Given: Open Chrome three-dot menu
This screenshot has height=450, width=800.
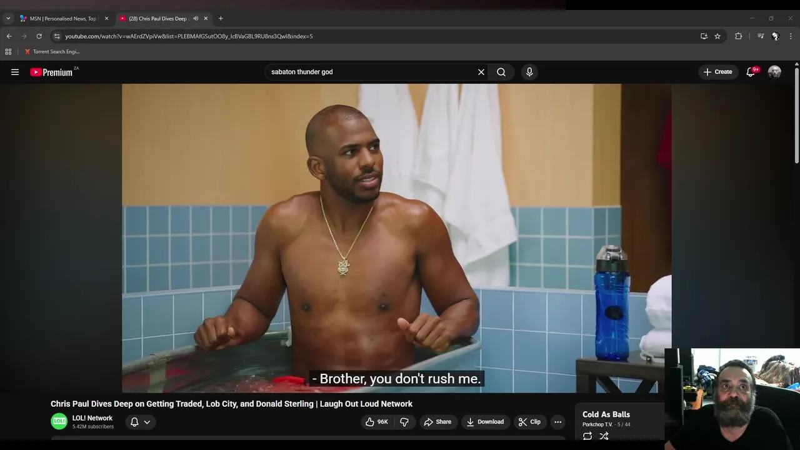Looking at the screenshot, I should point(791,36).
